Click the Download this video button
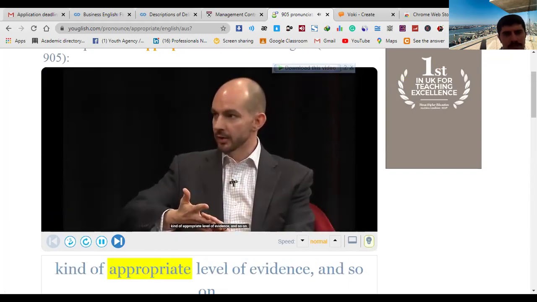Image resolution: width=537 pixels, height=302 pixels. point(310,68)
